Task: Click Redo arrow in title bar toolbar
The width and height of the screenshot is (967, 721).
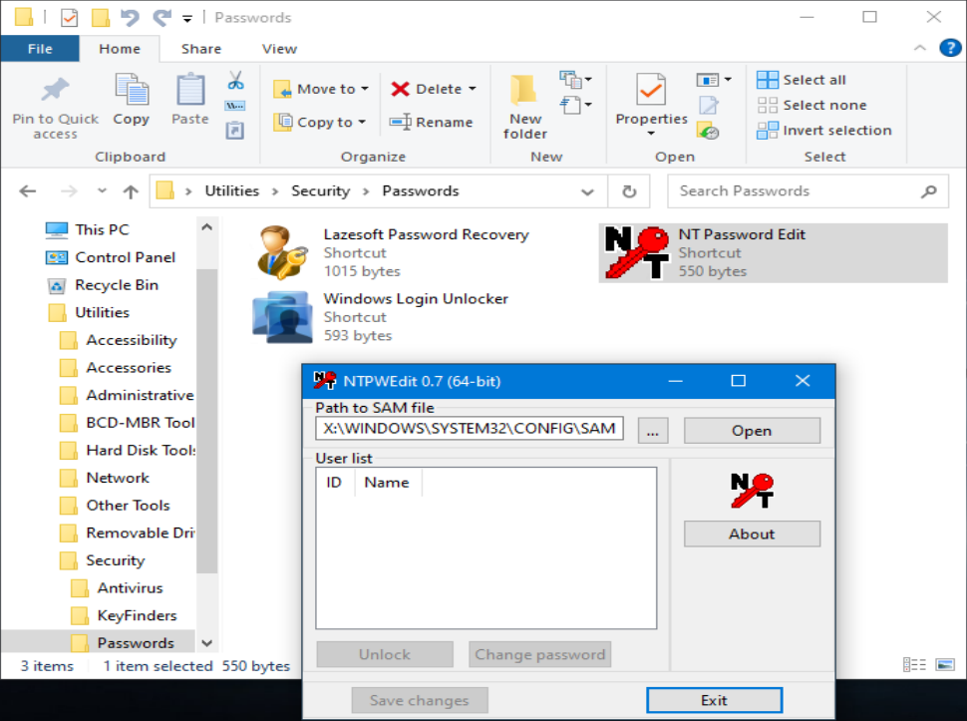Action: pos(161,17)
